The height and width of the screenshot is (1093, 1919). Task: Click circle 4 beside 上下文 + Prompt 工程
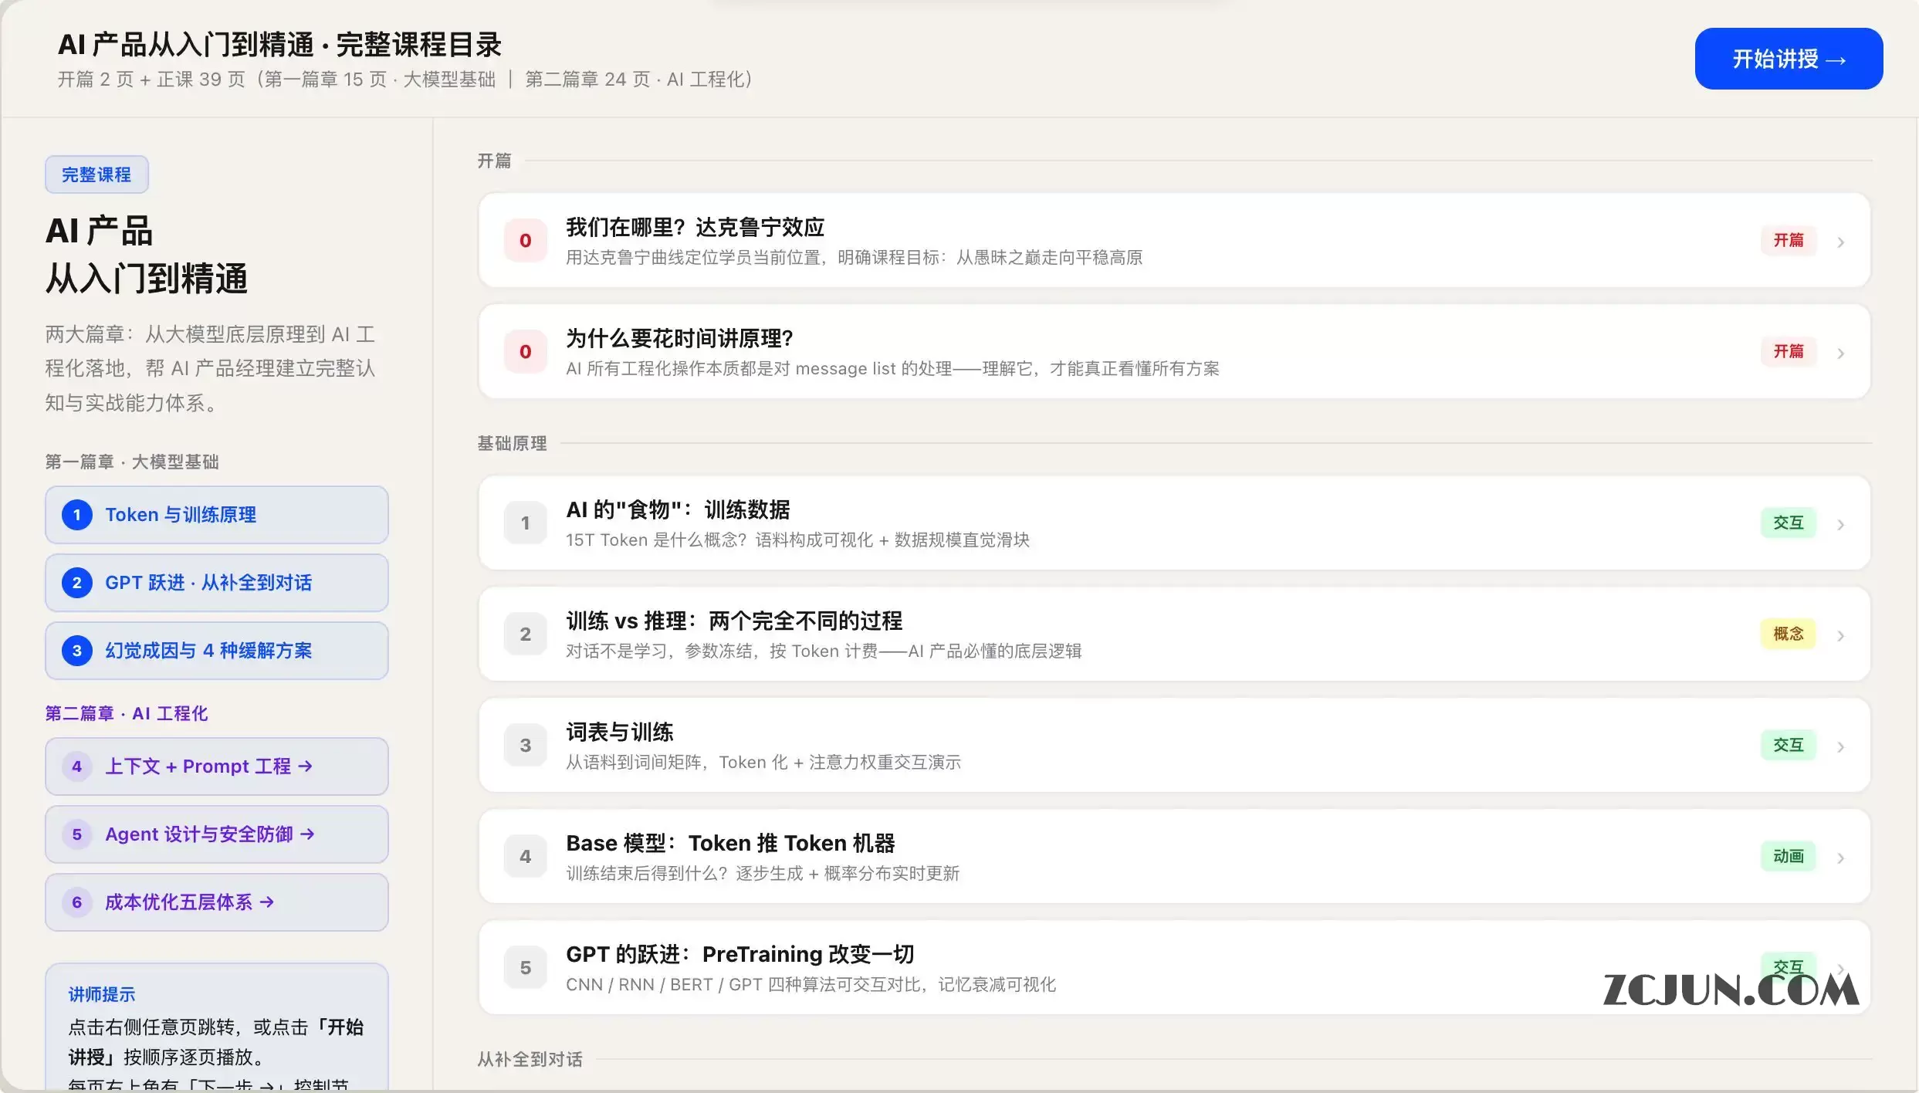[77, 766]
